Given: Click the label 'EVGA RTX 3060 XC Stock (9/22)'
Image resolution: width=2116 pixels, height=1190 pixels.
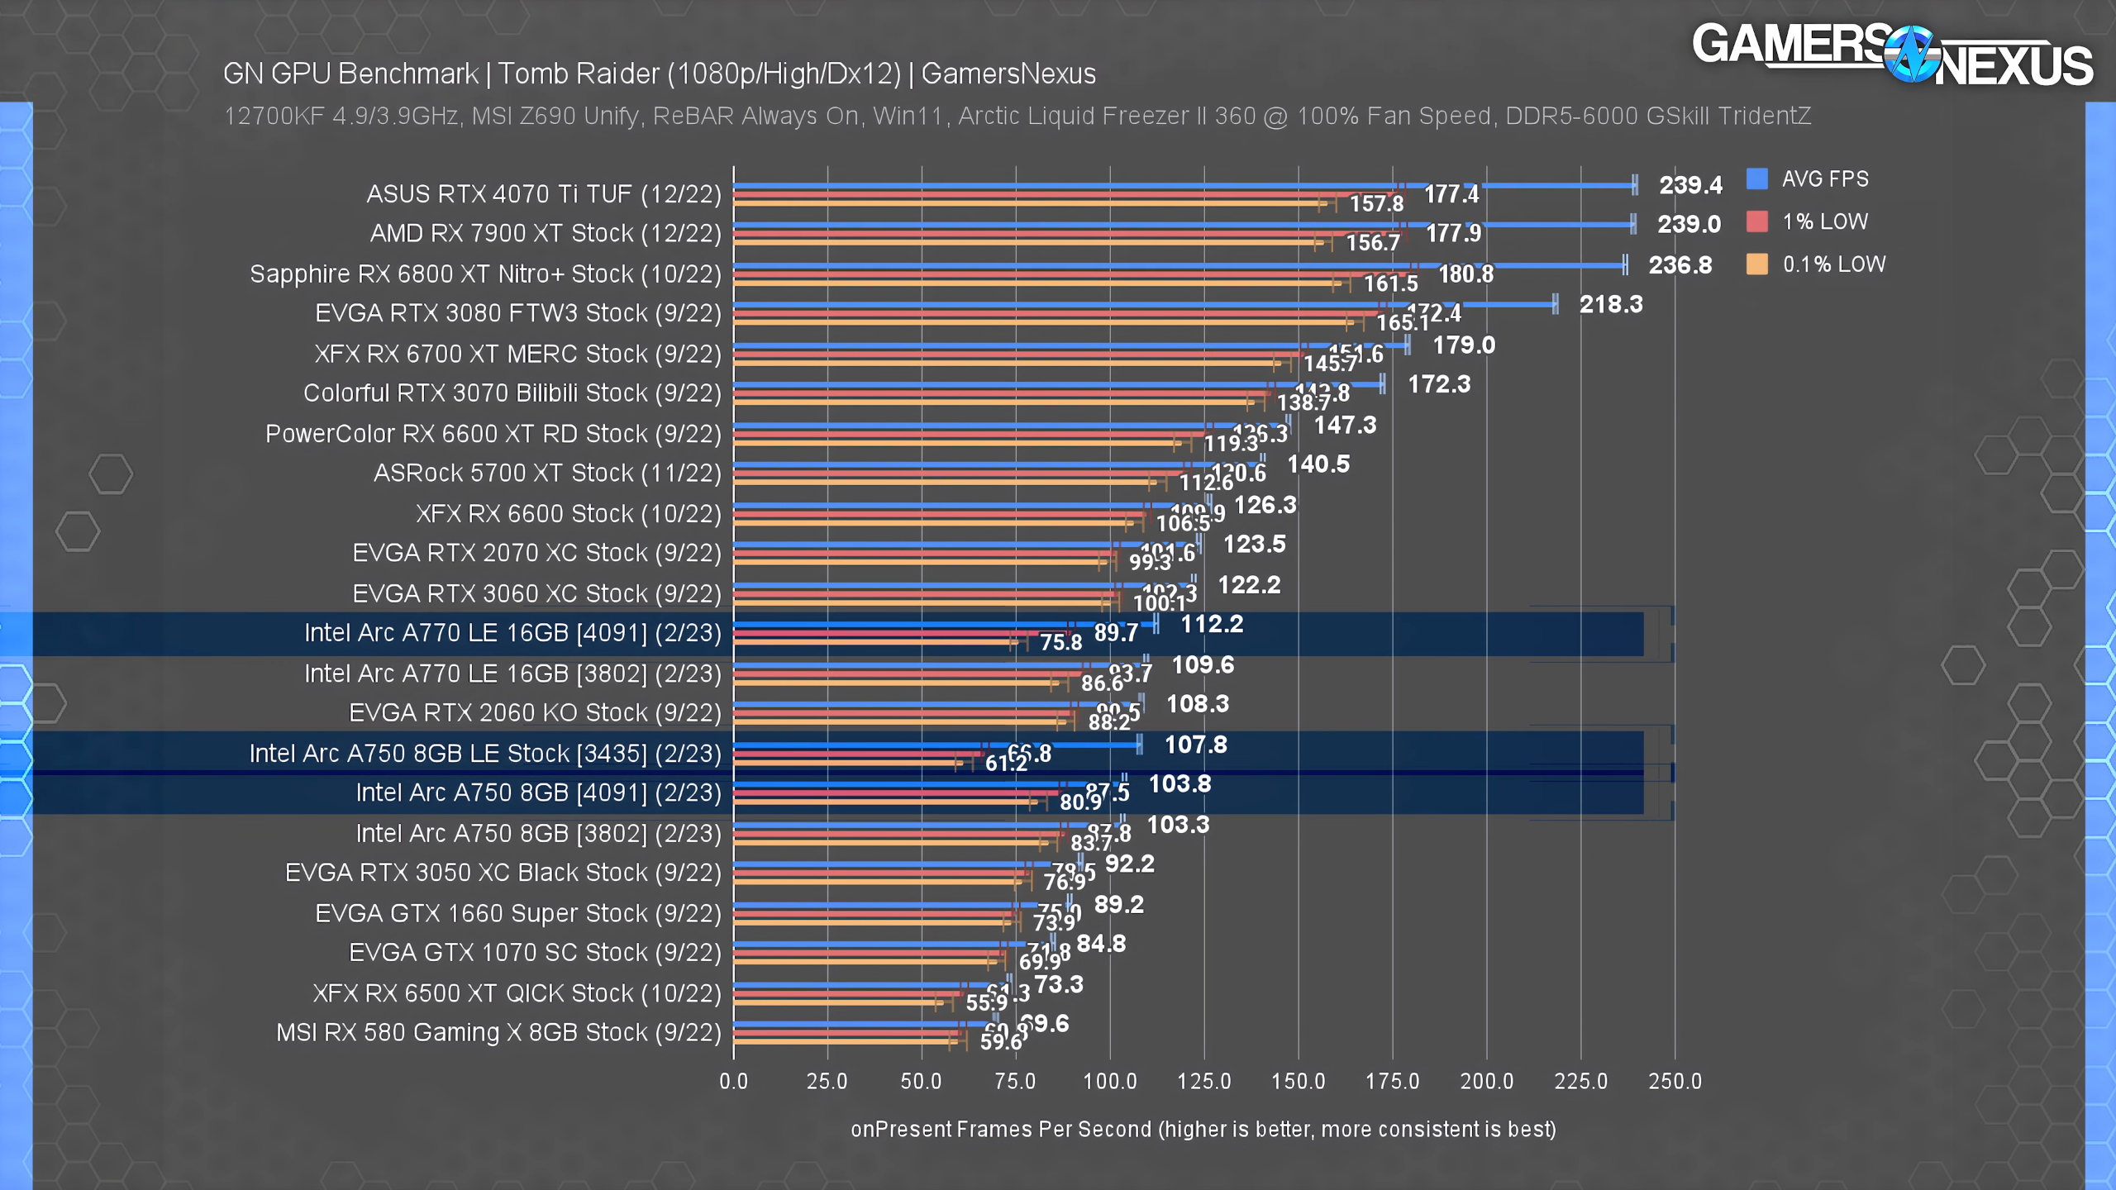Looking at the screenshot, I should point(537,594).
